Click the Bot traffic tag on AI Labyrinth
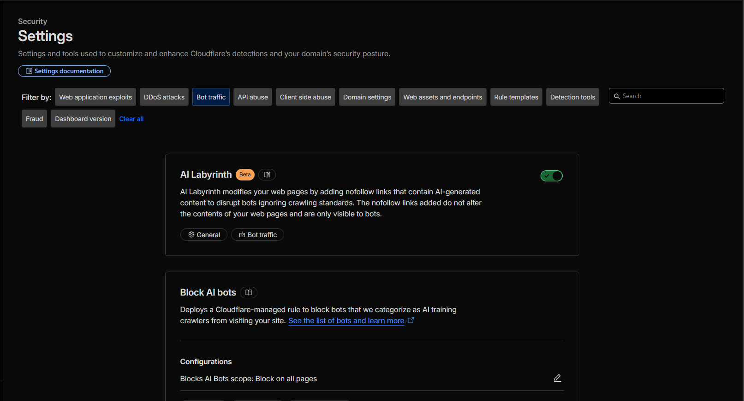The width and height of the screenshot is (744, 401). tap(257, 235)
